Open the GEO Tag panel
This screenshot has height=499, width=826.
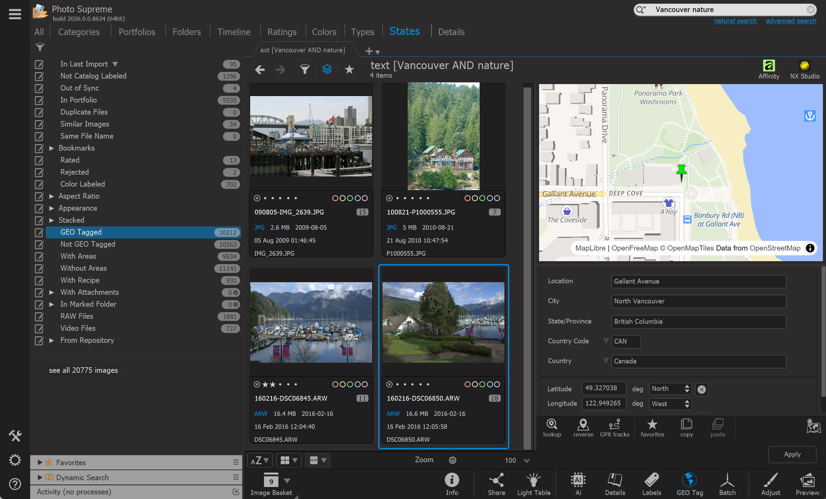point(690,484)
